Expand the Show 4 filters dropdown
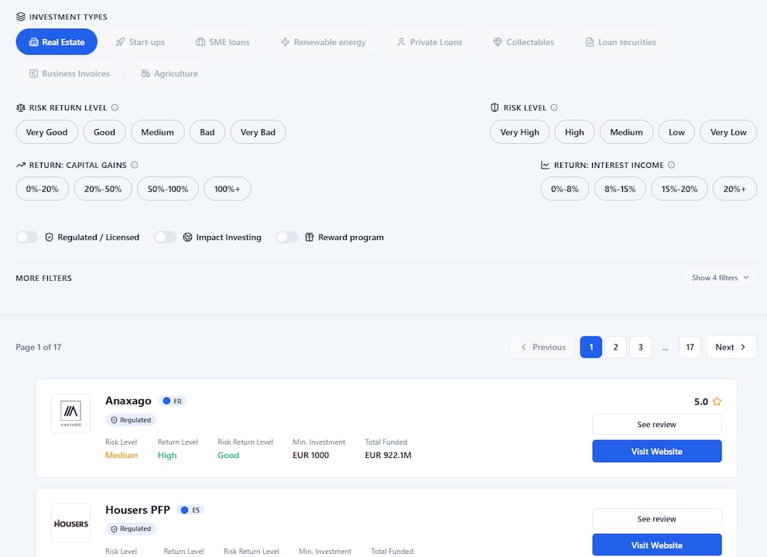 720,278
